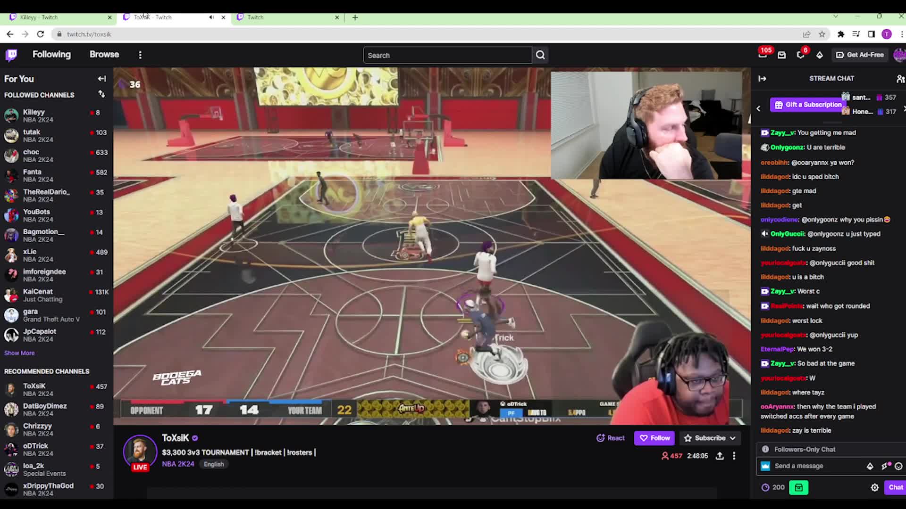This screenshot has width=906, height=509.
Task: Sort followed channels with the arrows icon
Action: [101, 94]
